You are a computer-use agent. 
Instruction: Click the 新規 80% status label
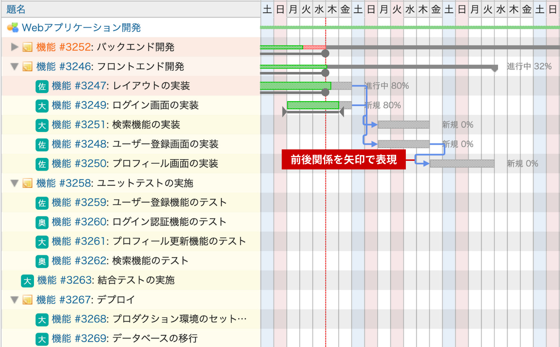tap(383, 105)
